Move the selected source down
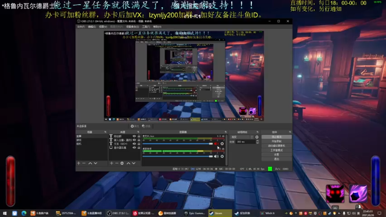Viewport: 386px width, 217px height. [134, 163]
